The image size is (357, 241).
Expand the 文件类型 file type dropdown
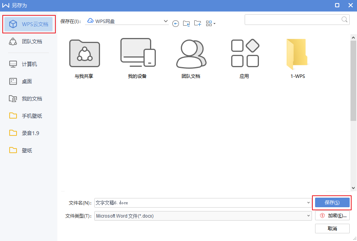coord(309,216)
